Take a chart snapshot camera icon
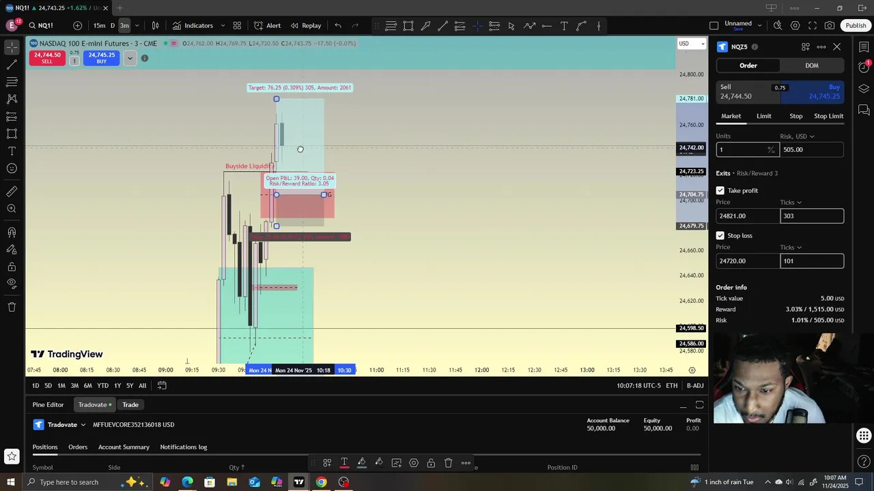 coord(830,25)
